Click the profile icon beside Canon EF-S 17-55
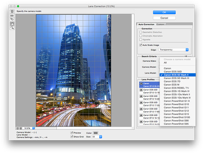This screenshot has height=153, width=203. click(141, 103)
